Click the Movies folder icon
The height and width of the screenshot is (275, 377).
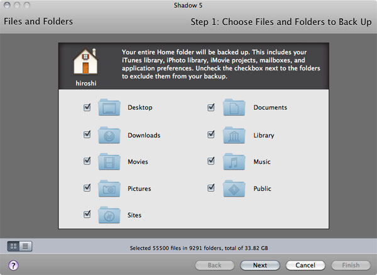(x=109, y=161)
